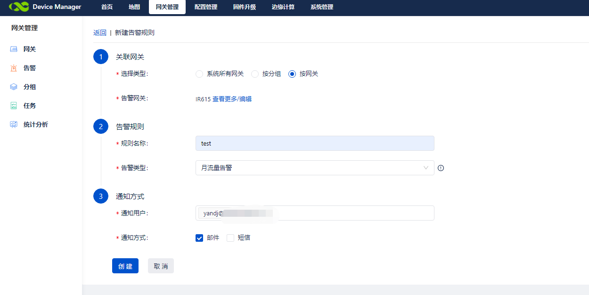Choose the 按分组 radio option
This screenshot has width=589, height=295.
pos(255,74)
